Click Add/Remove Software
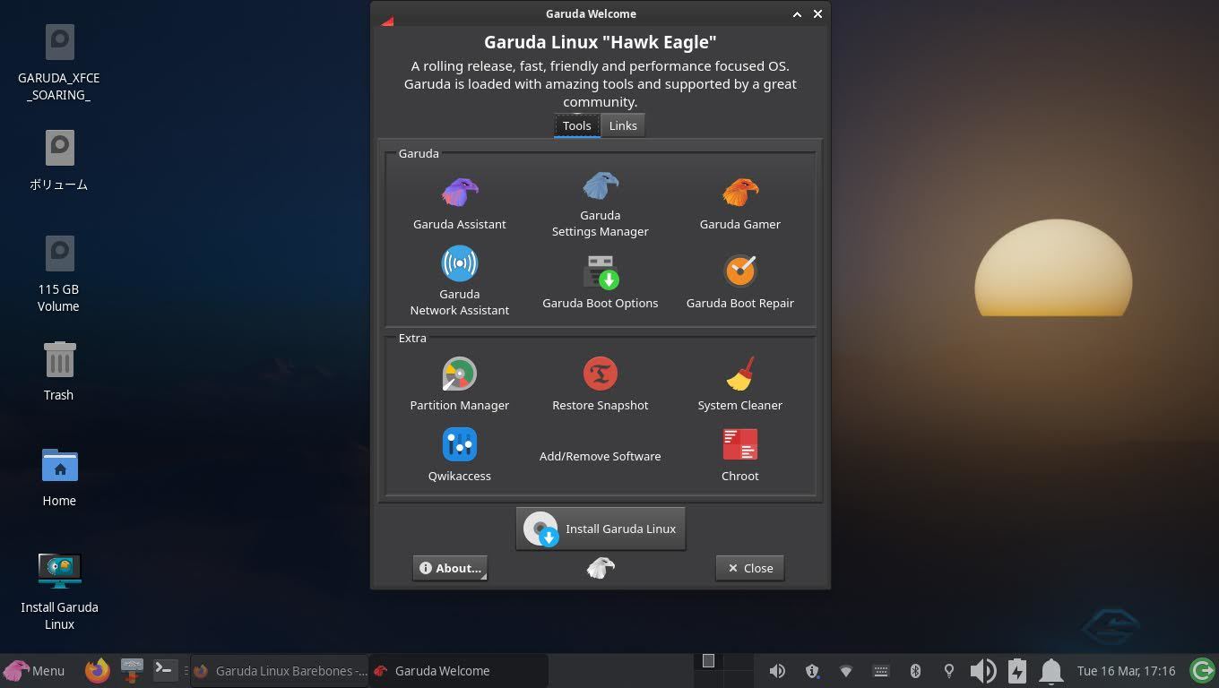Viewport: 1219px width, 688px height. 600,456
